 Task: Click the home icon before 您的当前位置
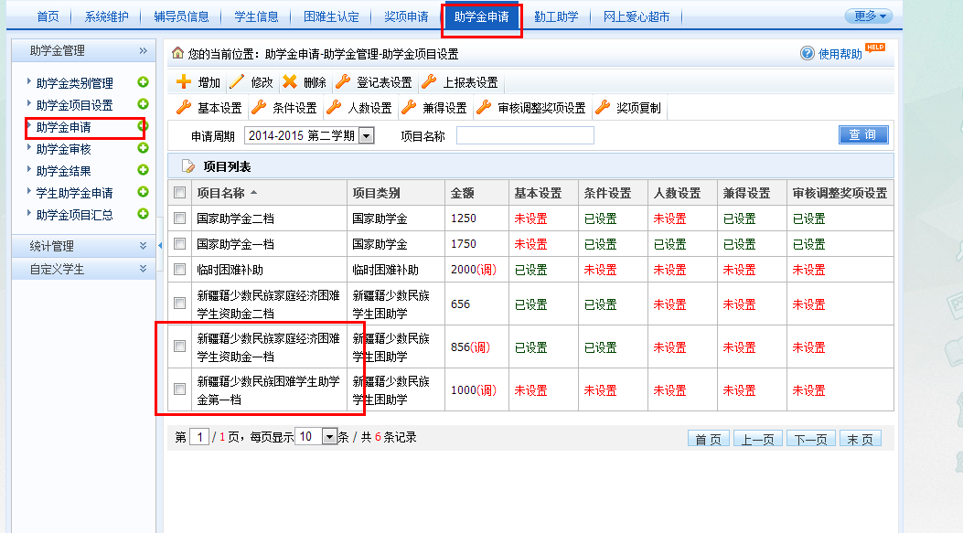pos(177,55)
